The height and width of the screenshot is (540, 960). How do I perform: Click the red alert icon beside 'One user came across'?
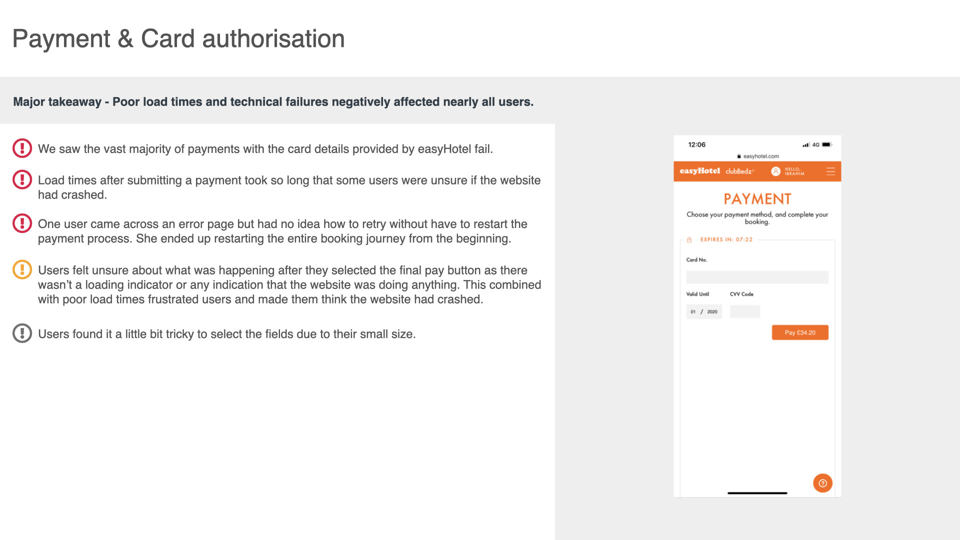click(22, 223)
